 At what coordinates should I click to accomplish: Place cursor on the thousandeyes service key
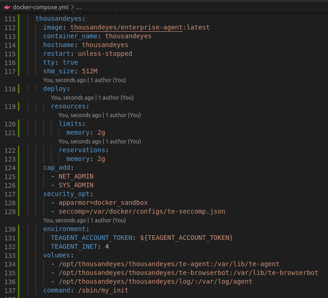tap(59, 18)
